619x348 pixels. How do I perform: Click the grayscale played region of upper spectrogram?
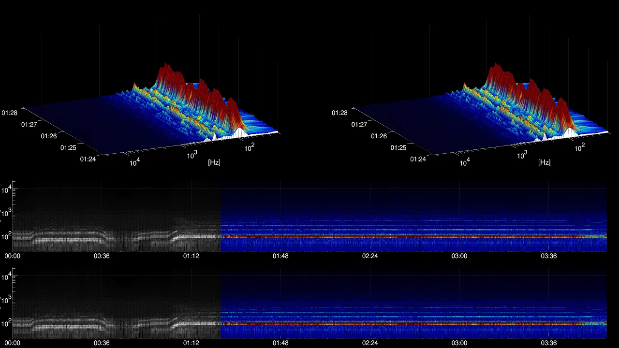click(x=117, y=217)
